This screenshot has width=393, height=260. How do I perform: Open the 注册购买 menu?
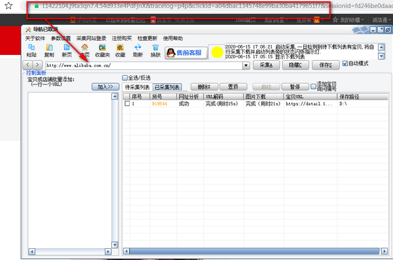tap(122, 39)
